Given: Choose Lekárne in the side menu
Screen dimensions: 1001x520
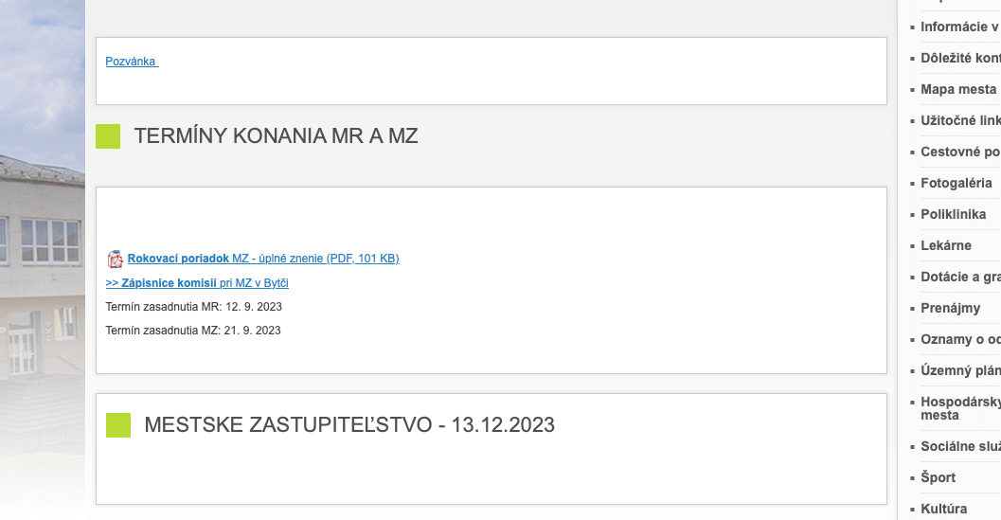Looking at the screenshot, I should tap(945, 245).
